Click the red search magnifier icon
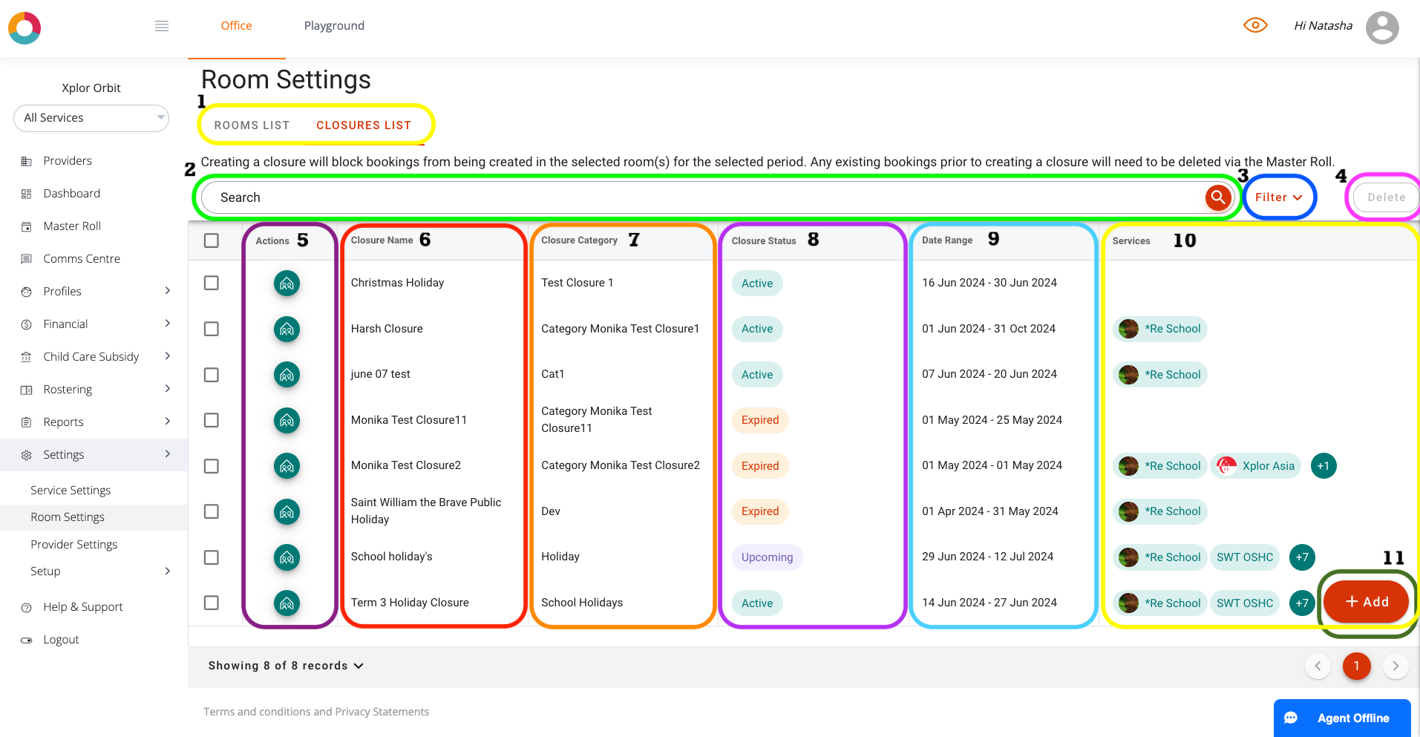Image resolution: width=1420 pixels, height=737 pixels. tap(1217, 197)
